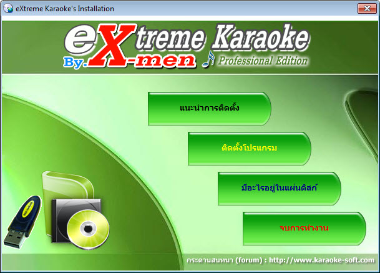The image size is (380, 273).
Task: Click the installer disc icon in title bar
Action: [x=8, y=9]
